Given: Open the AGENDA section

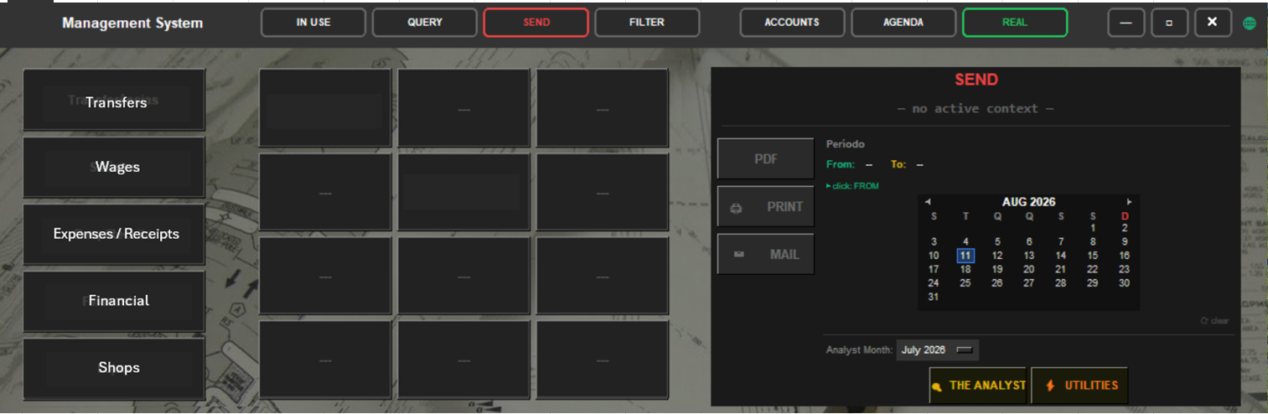Looking at the screenshot, I should [x=903, y=23].
